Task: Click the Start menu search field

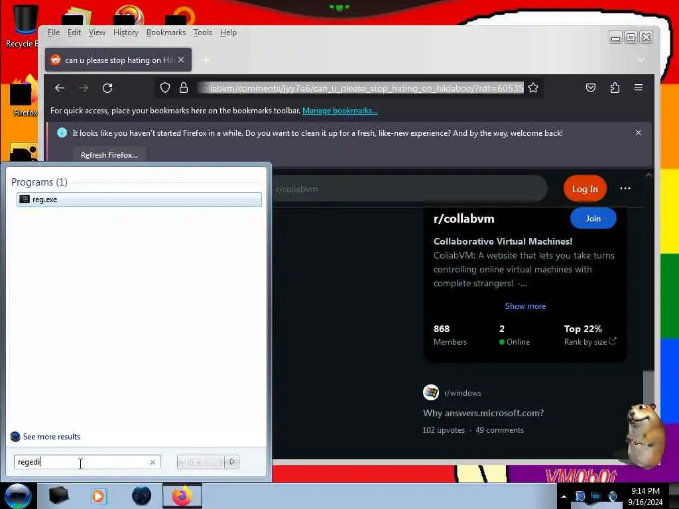Action: click(87, 462)
